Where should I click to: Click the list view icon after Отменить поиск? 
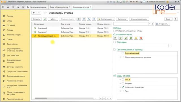[79, 19]
